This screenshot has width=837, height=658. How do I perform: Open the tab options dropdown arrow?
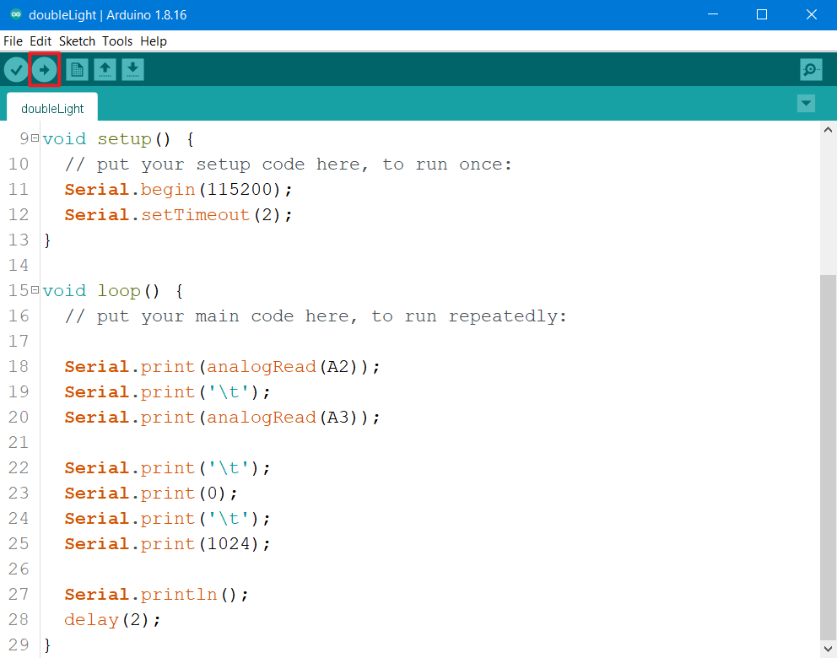(x=807, y=103)
